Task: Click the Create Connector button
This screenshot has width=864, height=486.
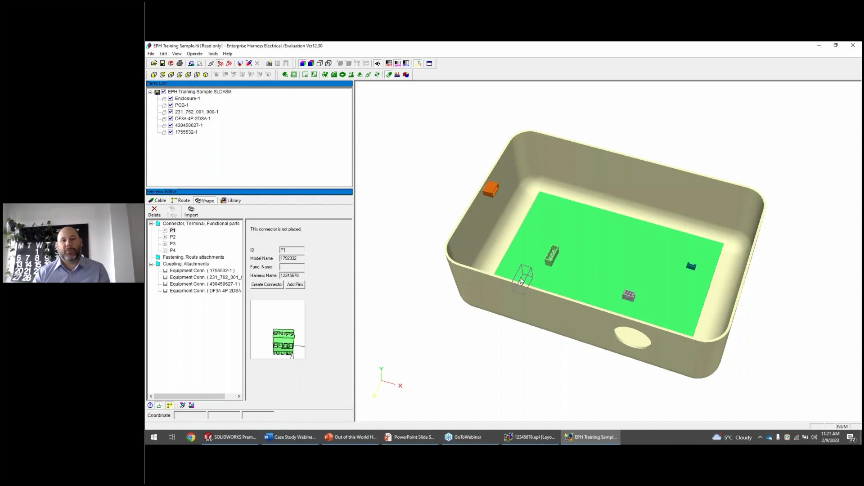Action: (267, 284)
